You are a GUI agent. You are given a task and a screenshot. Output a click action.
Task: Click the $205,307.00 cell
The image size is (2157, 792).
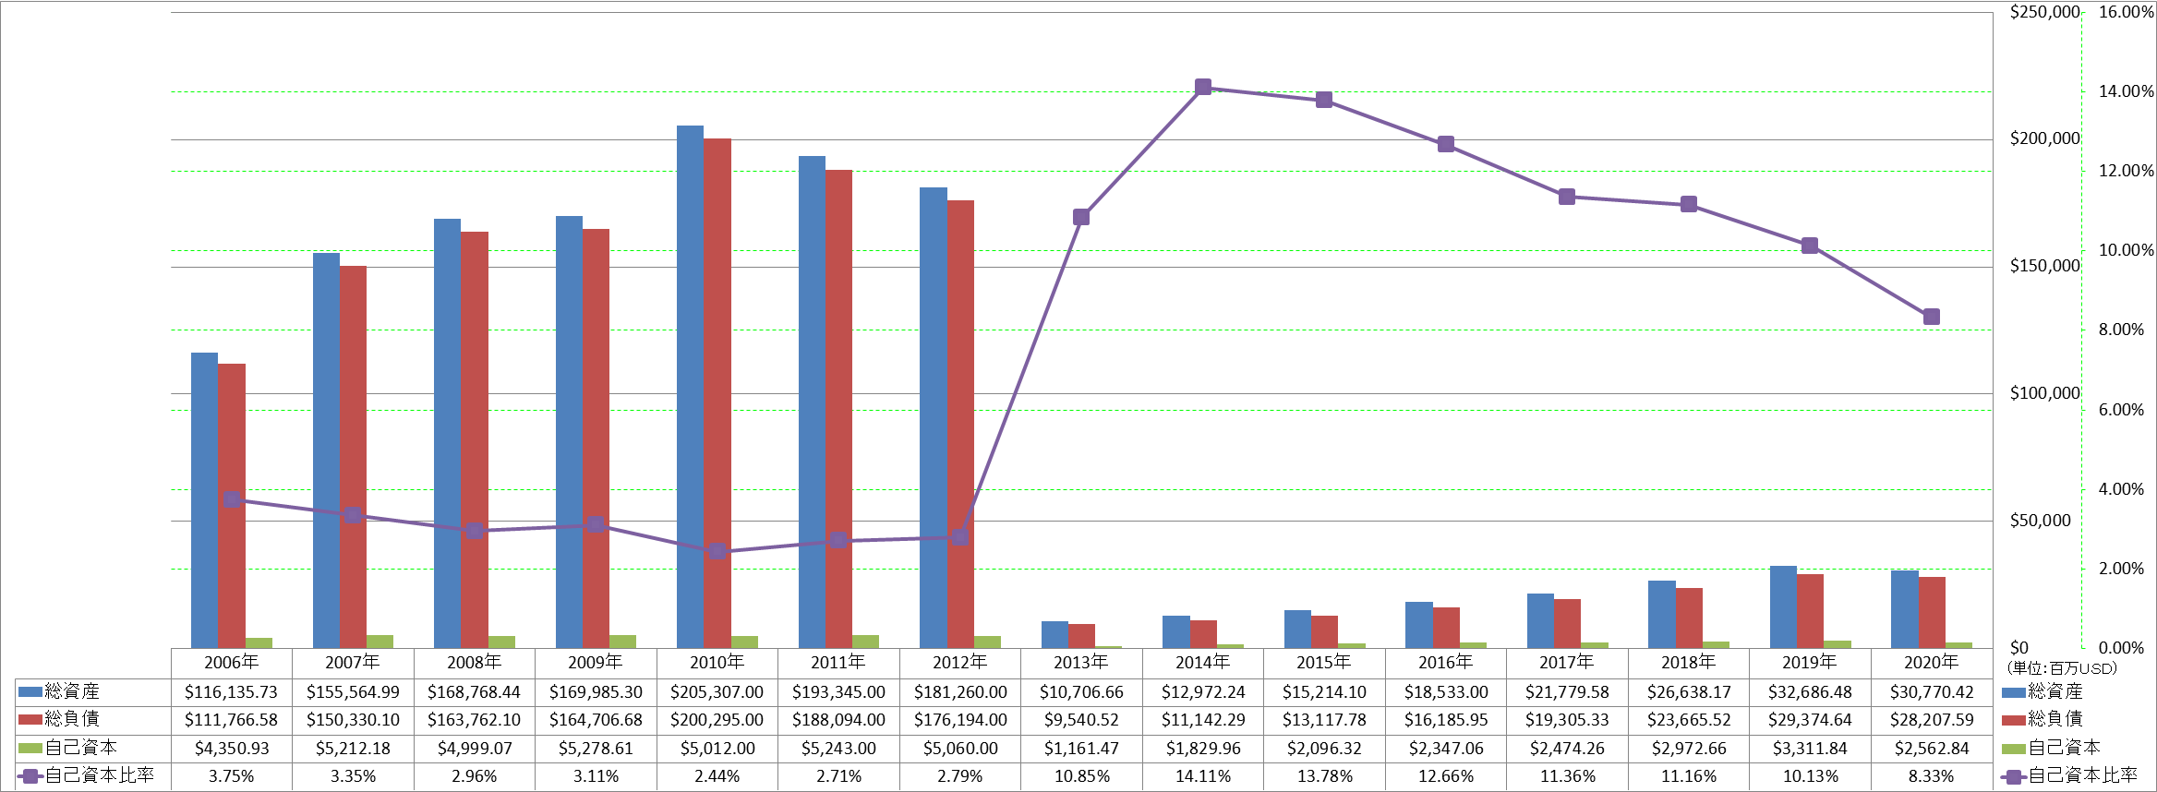[x=717, y=692]
